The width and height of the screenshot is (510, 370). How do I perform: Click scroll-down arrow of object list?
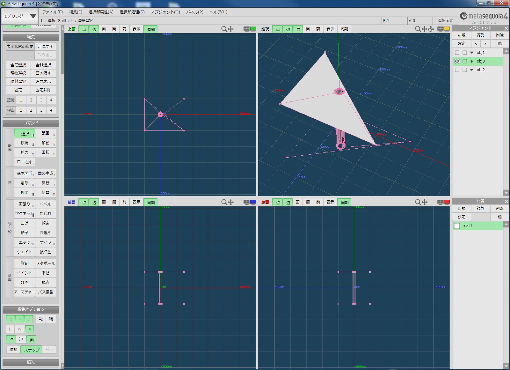(506, 193)
